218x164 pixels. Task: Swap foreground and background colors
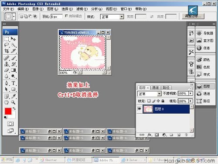pyautogui.click(x=14, y=108)
